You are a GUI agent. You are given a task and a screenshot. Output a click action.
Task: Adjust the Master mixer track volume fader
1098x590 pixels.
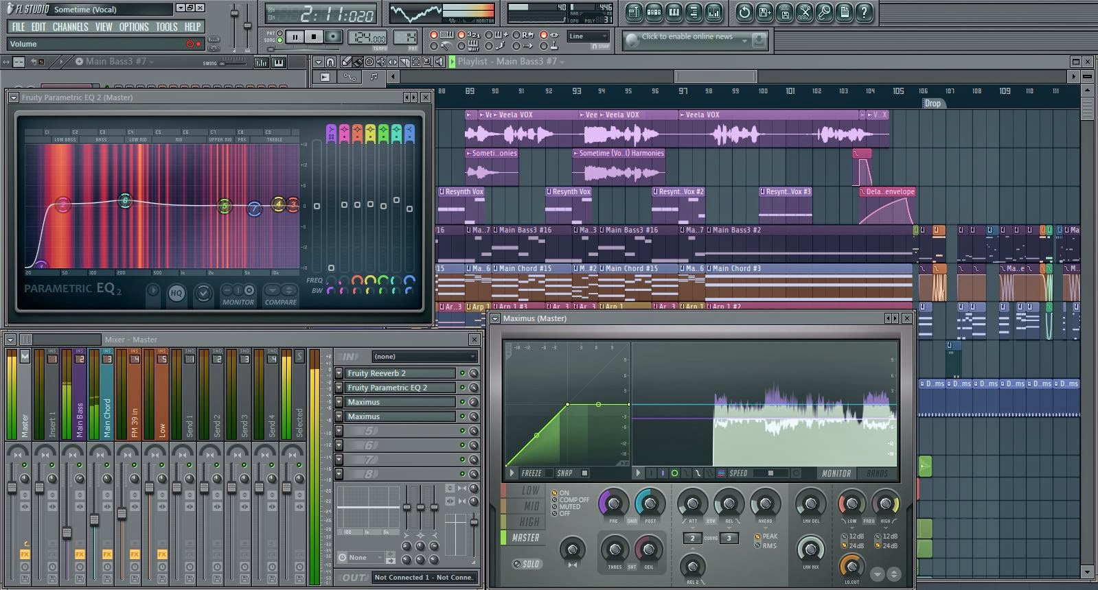(x=12, y=488)
